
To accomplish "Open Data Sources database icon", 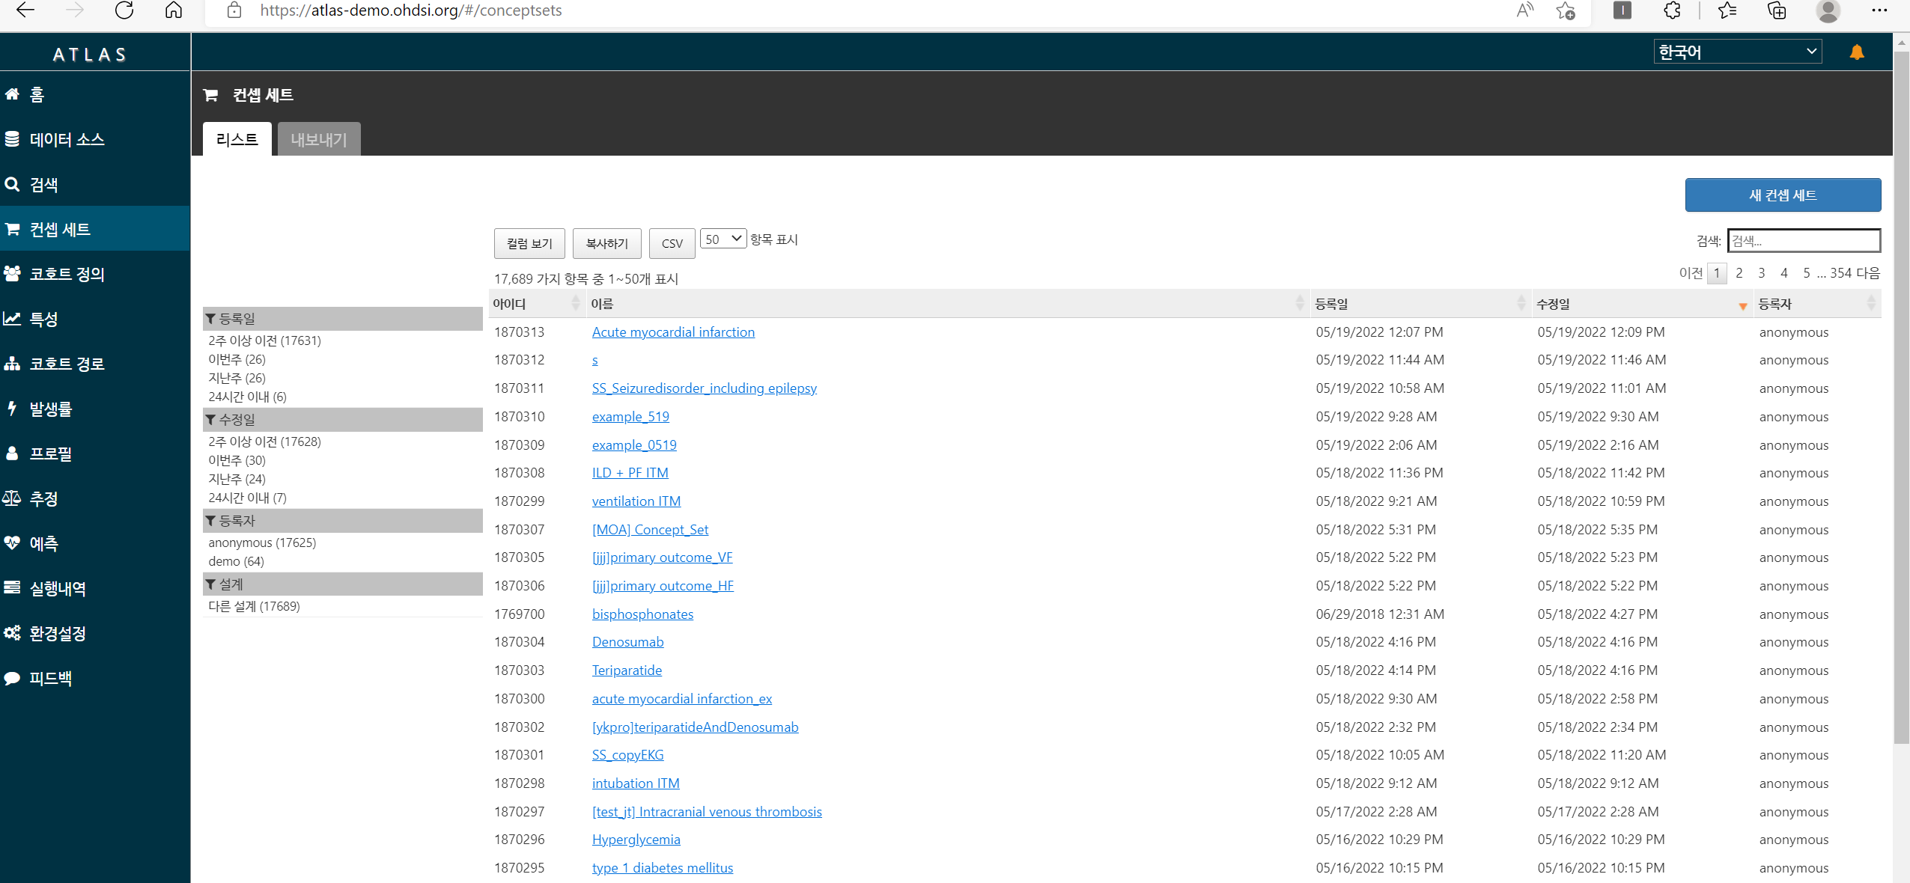I will pyautogui.click(x=12, y=139).
